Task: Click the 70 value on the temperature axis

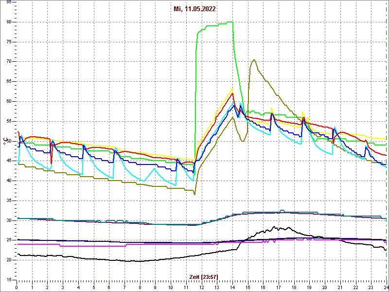Action: [8, 62]
